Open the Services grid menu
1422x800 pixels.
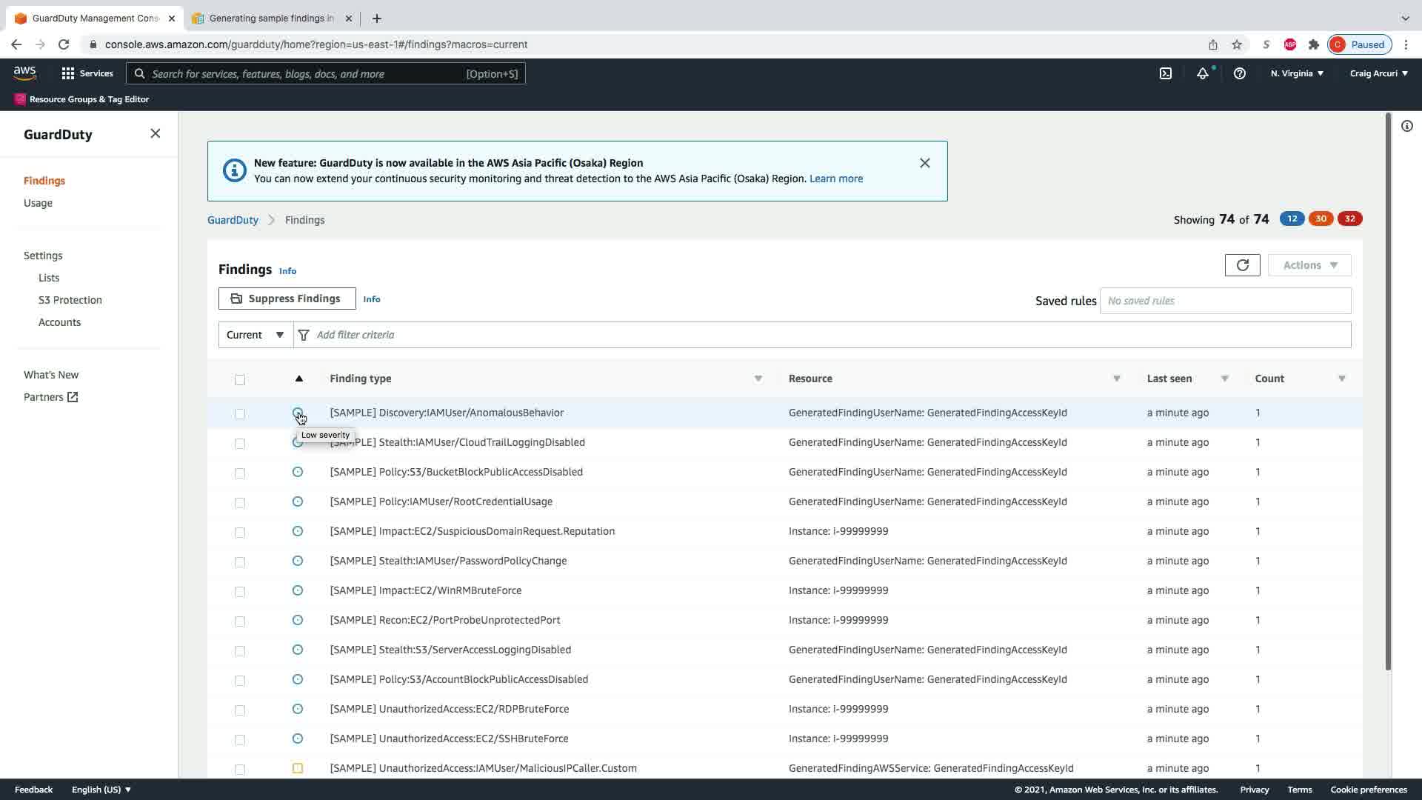tap(87, 73)
